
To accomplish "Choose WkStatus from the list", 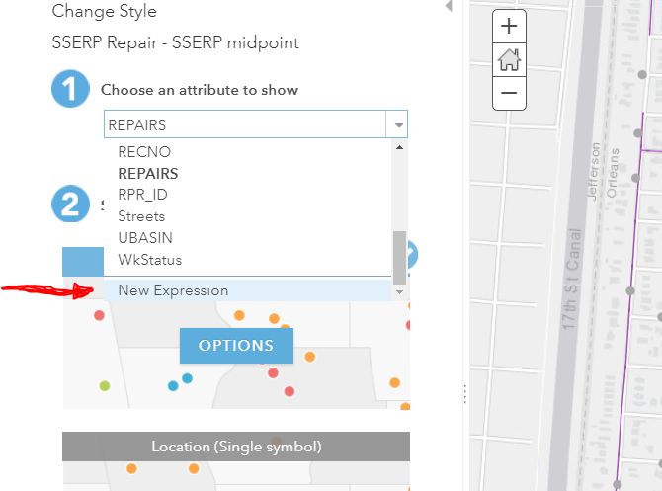I will (149, 260).
